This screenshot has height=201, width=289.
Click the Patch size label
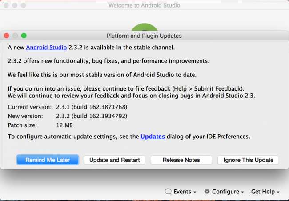click(x=22, y=125)
